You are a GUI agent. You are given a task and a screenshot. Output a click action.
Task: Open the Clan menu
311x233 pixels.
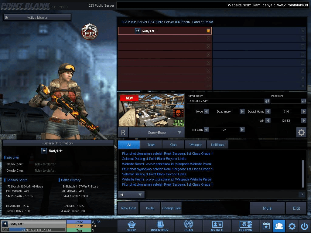pyautogui.click(x=188, y=226)
